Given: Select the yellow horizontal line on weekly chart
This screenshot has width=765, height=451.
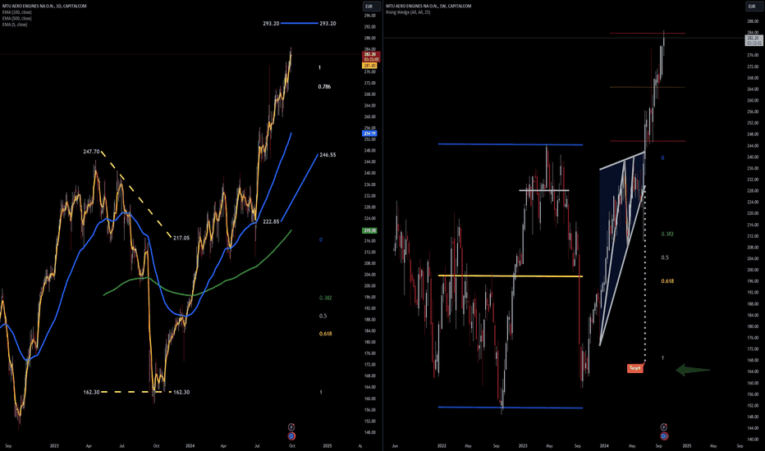Looking at the screenshot, I should pos(511,276).
